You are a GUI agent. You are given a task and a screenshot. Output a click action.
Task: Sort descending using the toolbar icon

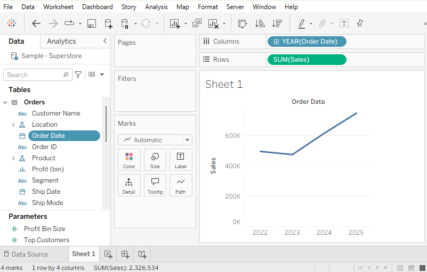(x=277, y=23)
